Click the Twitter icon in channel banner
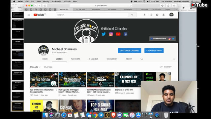 coord(104,34)
